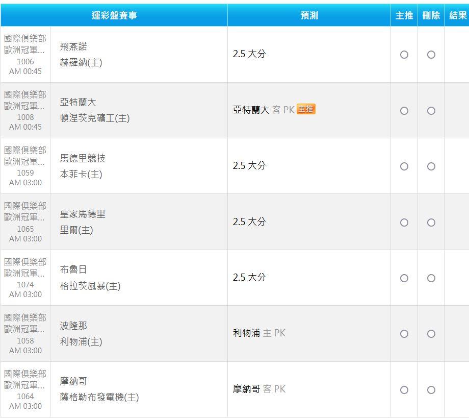Click the 利物浦 主 PK prediction
The image size is (469, 418).
[x=259, y=333]
